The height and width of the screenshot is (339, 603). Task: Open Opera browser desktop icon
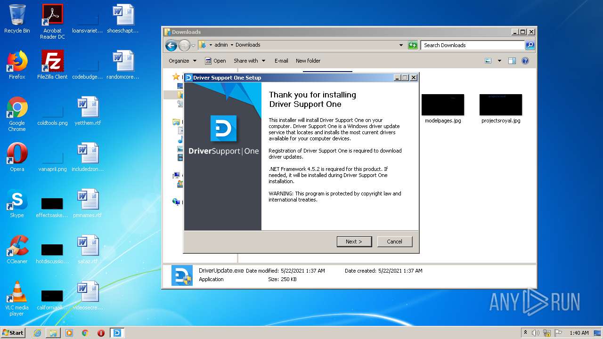(x=17, y=157)
